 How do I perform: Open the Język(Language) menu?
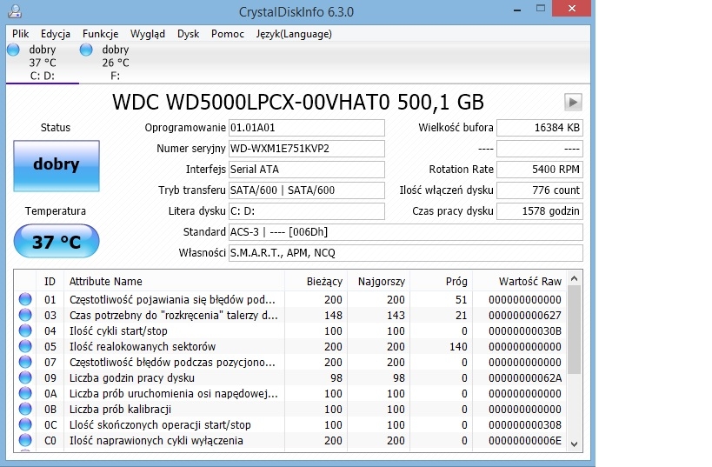pyautogui.click(x=294, y=34)
